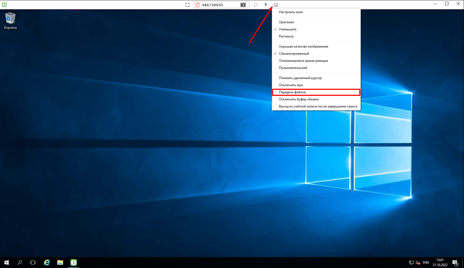Toggle Отключить звук option
This screenshot has height=268, width=464.
pyautogui.click(x=316, y=85)
